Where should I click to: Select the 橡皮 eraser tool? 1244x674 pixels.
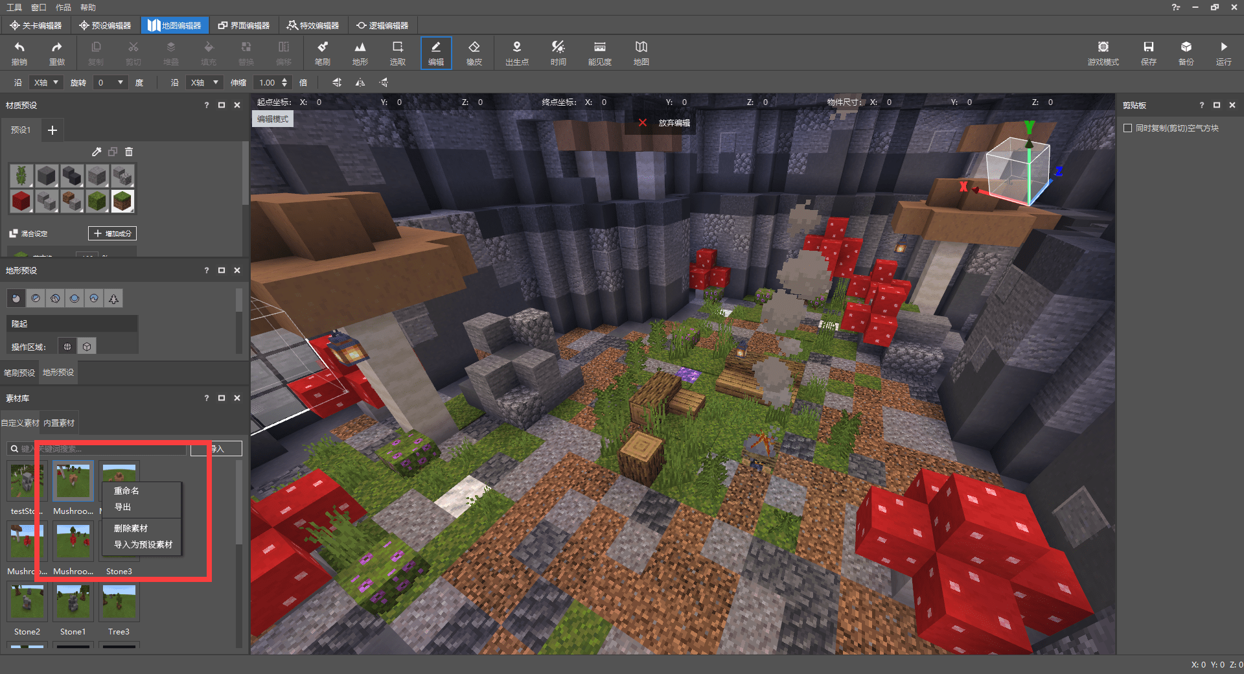[x=474, y=52]
